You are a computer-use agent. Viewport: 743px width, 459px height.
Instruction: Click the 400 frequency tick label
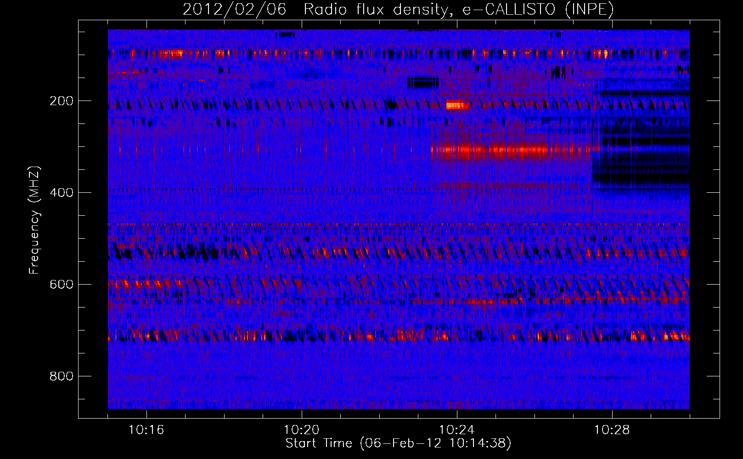pyautogui.click(x=62, y=193)
